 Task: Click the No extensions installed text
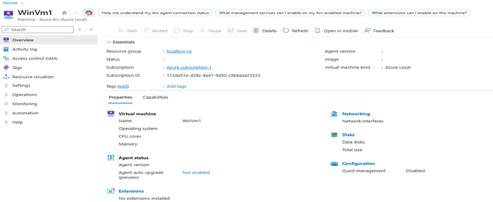point(144,198)
